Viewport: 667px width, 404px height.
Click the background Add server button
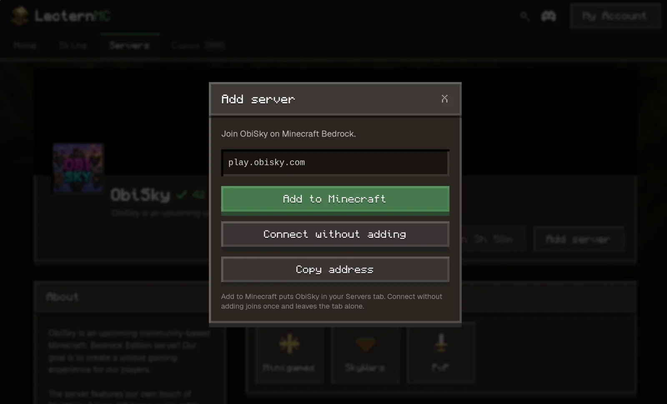click(578, 239)
